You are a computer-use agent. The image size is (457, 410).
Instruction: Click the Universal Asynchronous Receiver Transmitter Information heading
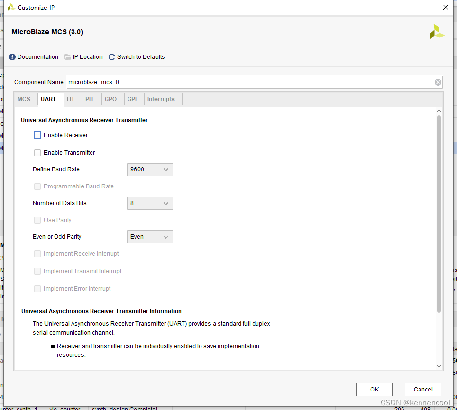101,311
